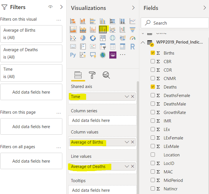Select the scatter chart visual
Image resolution: width=209 pixels, height=194 pixels.
[73, 38]
